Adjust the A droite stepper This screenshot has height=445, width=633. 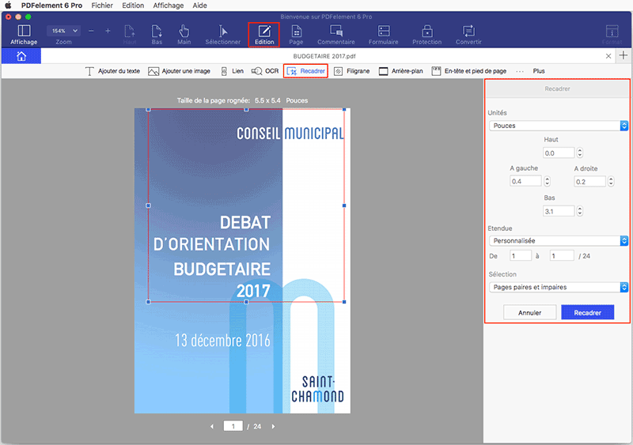611,182
